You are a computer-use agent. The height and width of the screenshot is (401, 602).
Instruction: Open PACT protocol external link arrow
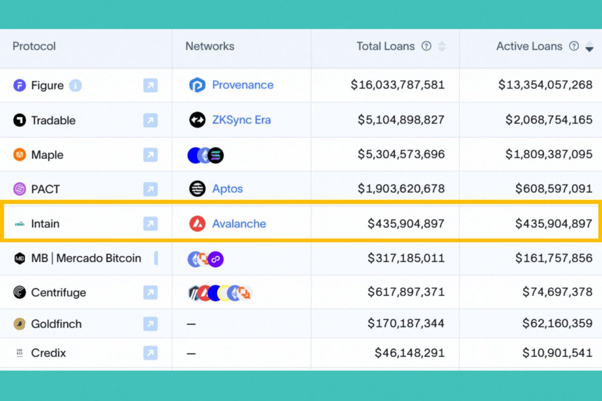[x=150, y=189]
